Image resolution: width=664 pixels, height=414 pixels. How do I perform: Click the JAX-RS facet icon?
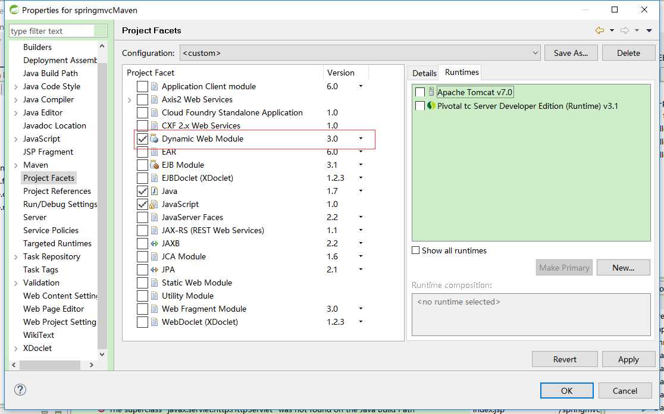pos(154,231)
